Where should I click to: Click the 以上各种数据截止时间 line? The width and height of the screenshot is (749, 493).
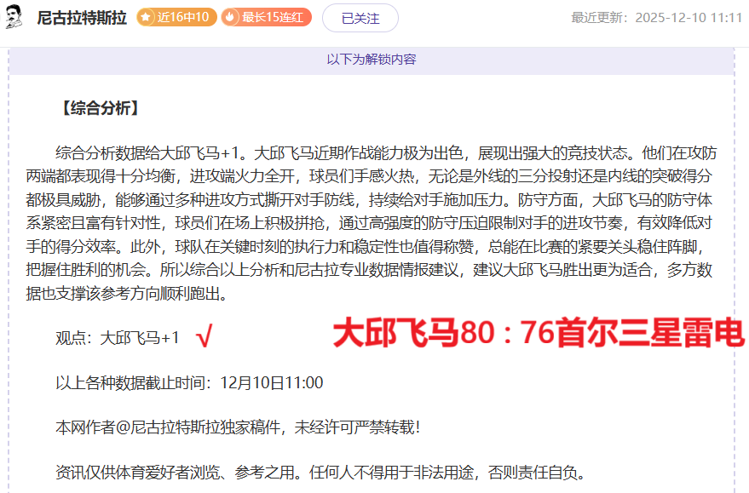(x=189, y=382)
